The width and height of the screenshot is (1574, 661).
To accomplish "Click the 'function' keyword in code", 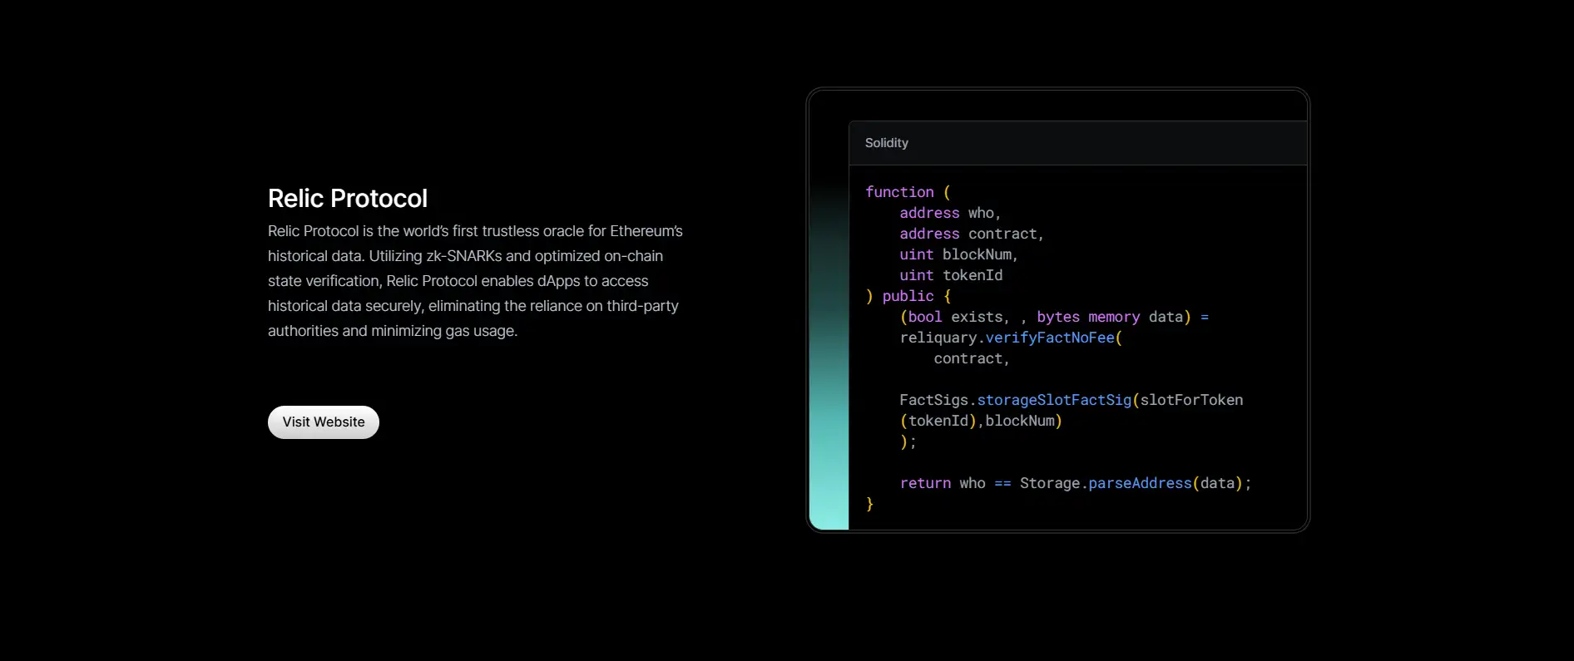I will pos(898,192).
